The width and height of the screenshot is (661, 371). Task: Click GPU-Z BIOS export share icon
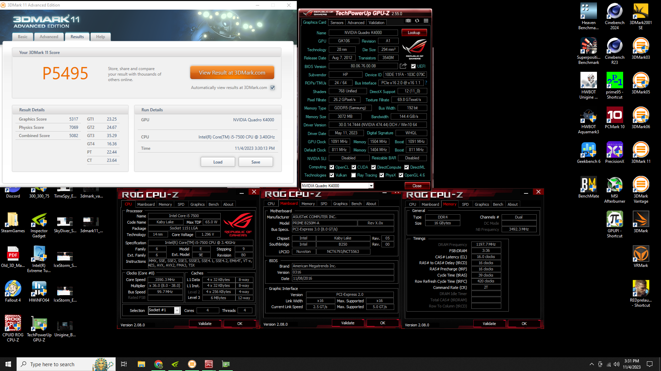click(403, 66)
